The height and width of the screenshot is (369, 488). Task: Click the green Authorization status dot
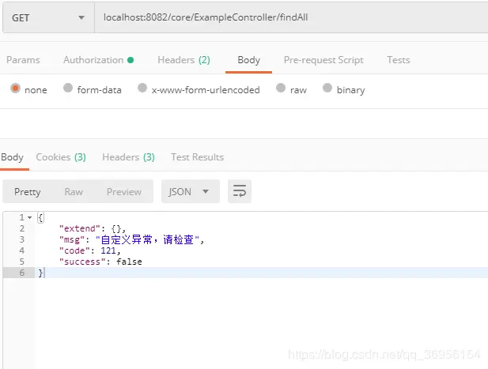(131, 60)
